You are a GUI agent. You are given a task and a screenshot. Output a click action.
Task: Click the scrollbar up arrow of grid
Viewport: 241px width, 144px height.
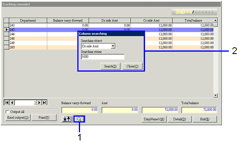pyautogui.click(x=216, y=20)
